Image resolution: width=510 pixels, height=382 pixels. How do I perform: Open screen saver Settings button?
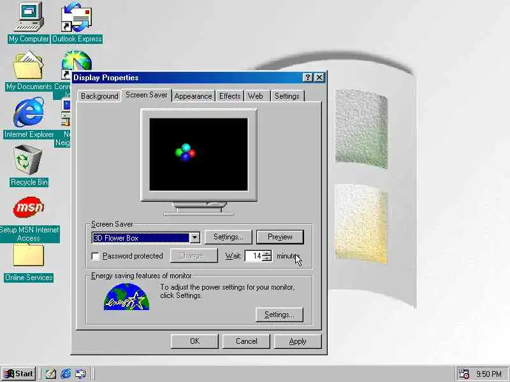pyautogui.click(x=228, y=237)
